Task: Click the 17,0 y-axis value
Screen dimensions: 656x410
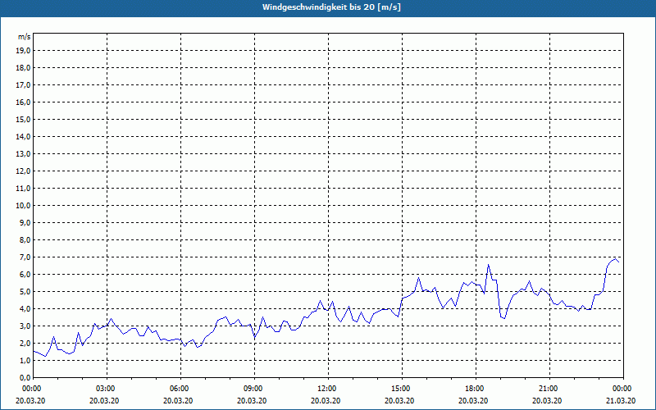Action: click(24, 85)
